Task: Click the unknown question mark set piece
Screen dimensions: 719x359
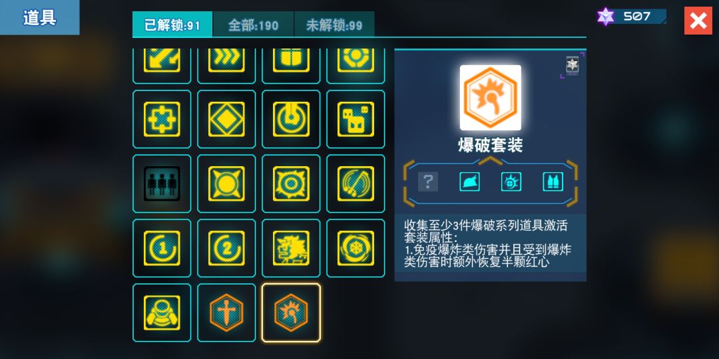Action: (428, 181)
